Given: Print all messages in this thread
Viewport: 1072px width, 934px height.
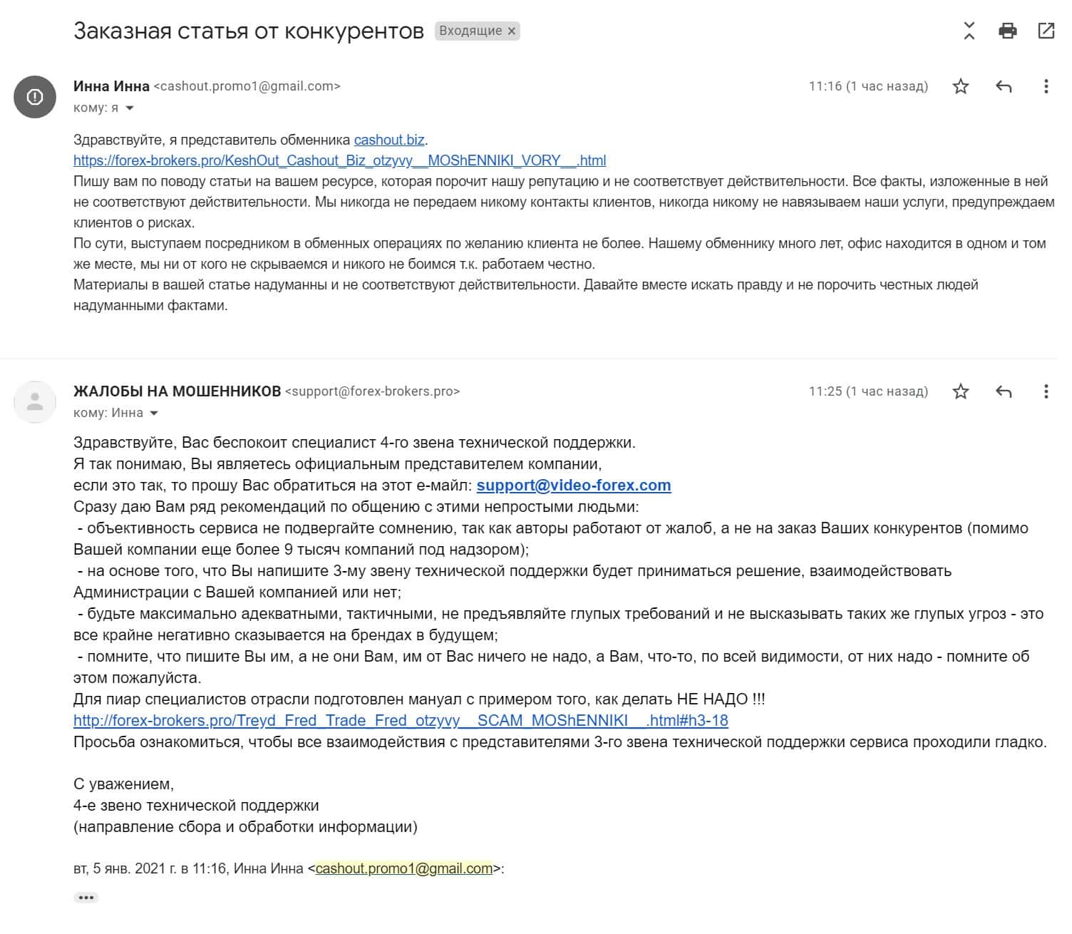Looking at the screenshot, I should [1007, 31].
